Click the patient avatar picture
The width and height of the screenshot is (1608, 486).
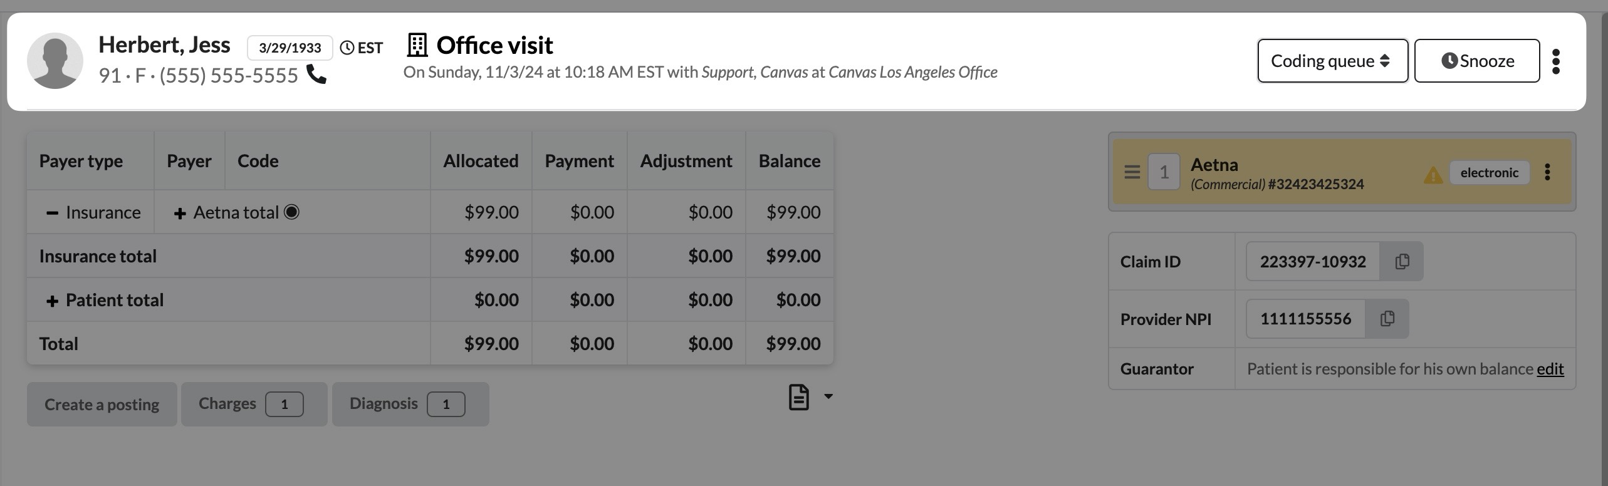55,61
